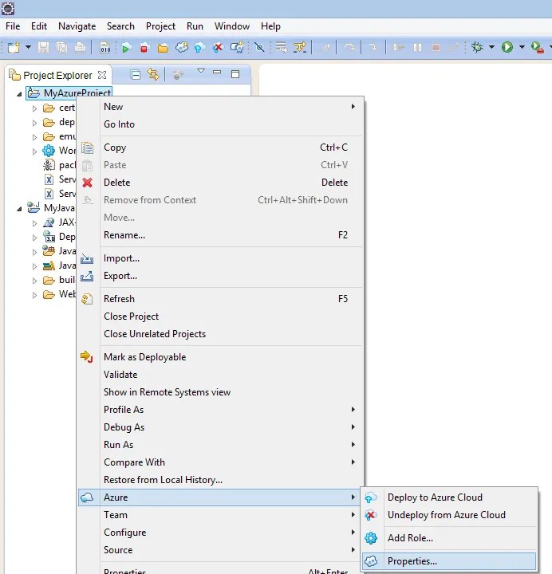The width and height of the screenshot is (552, 574).
Task: Expand the Wor role node with gear icon
Action: 34,151
